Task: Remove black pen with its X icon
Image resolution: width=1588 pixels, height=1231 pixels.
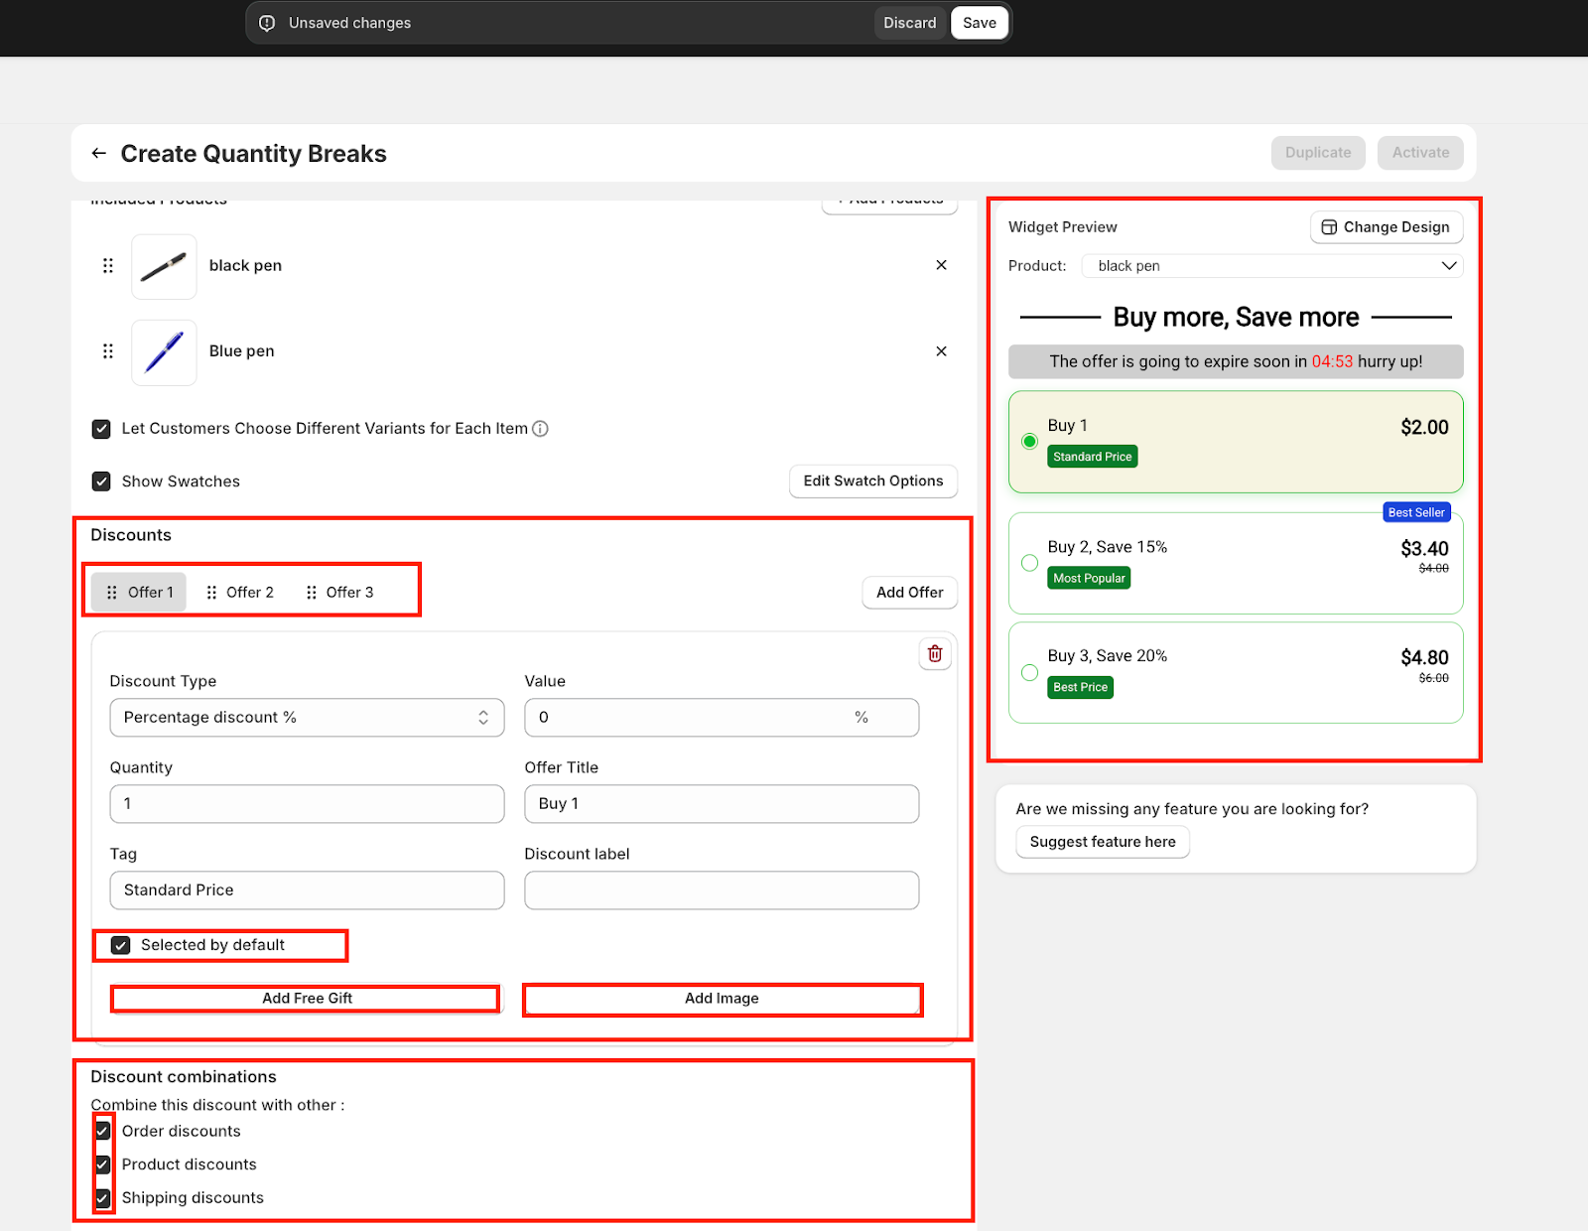Action: click(x=941, y=265)
